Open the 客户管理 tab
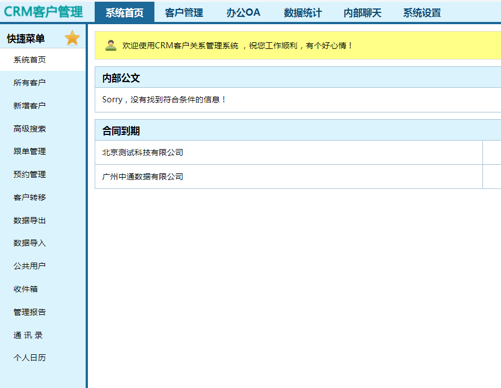The width and height of the screenshot is (501, 388). (184, 12)
